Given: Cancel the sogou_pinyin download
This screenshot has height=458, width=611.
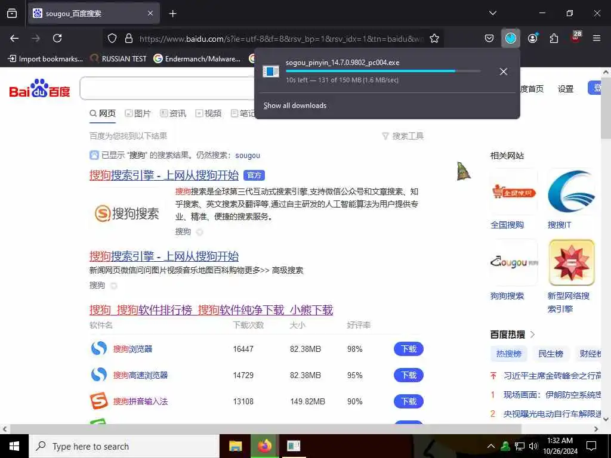Looking at the screenshot, I should pos(504,72).
